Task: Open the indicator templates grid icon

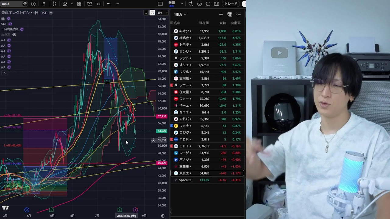Action: pos(79,4)
